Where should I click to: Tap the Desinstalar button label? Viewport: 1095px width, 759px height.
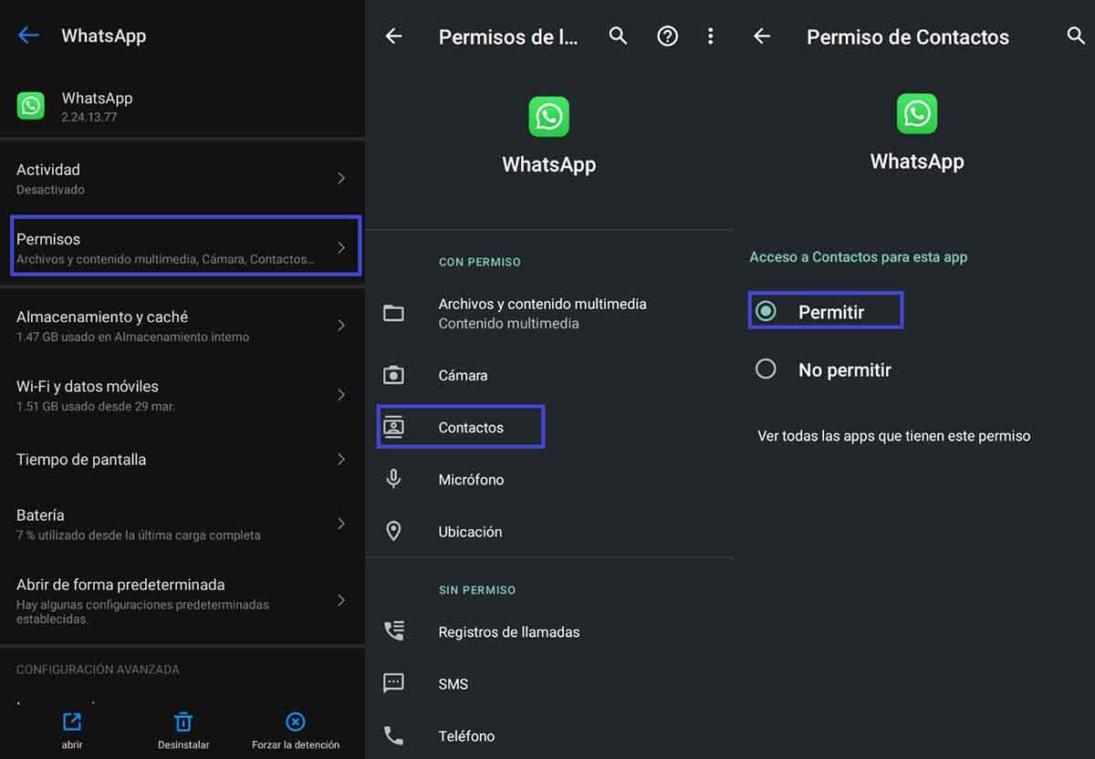[x=183, y=744]
